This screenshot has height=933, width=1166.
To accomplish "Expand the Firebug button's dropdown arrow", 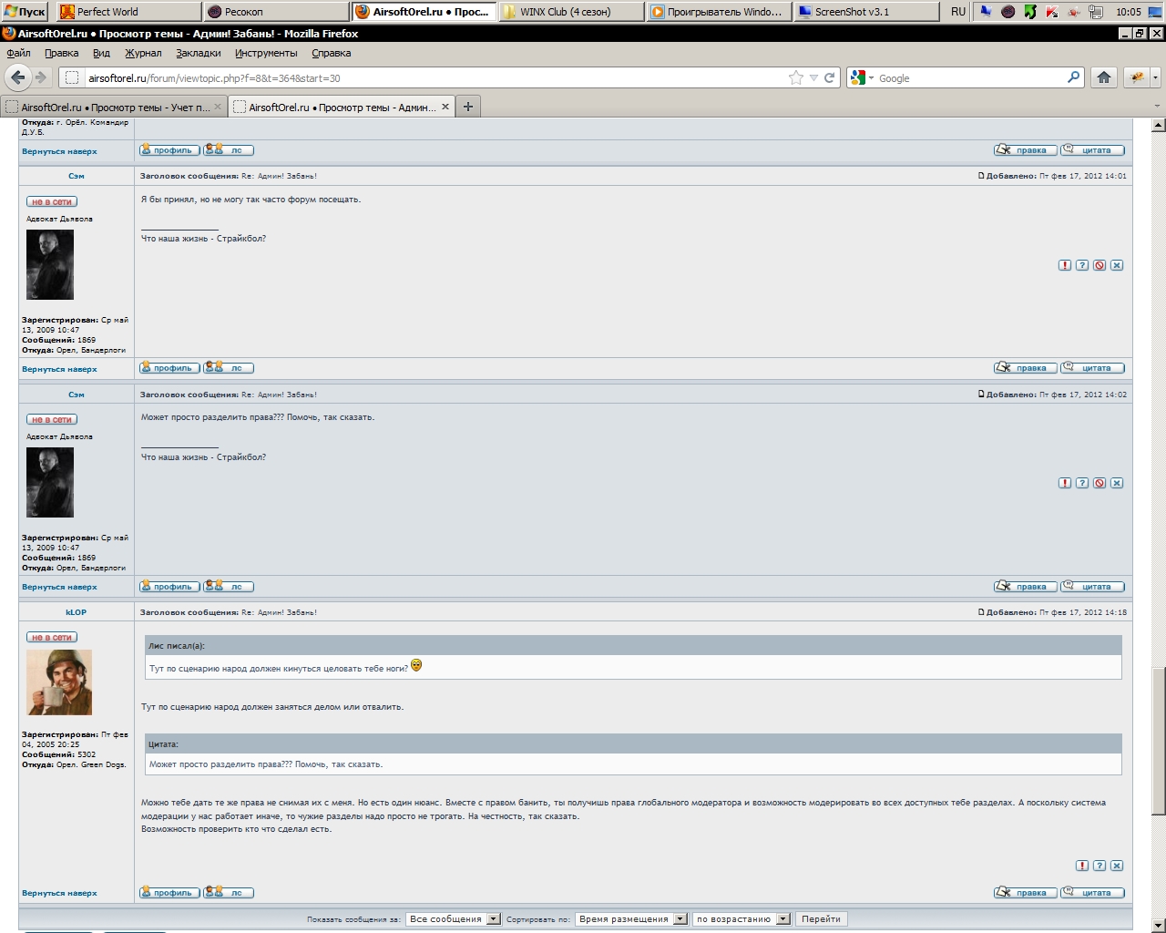I will (x=1155, y=78).
